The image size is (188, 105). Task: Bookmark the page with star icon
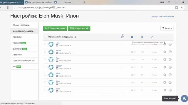point(182,8)
